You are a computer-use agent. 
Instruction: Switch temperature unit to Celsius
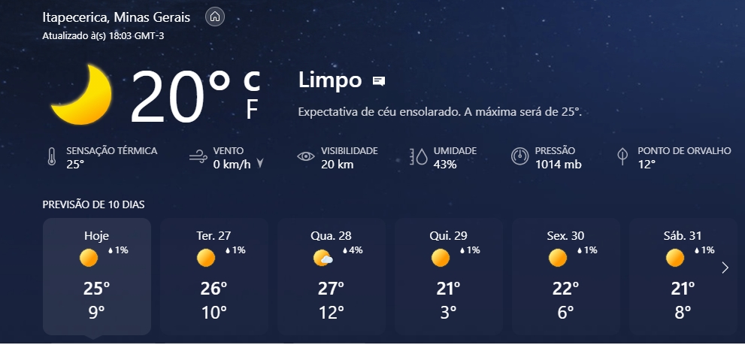252,81
